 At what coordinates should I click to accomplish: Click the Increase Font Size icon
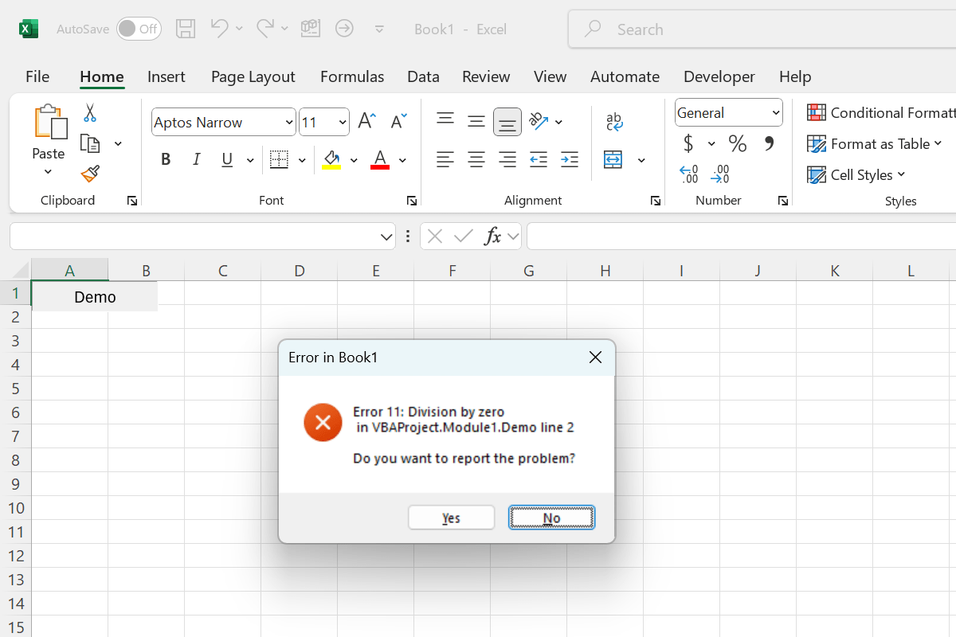pos(366,121)
